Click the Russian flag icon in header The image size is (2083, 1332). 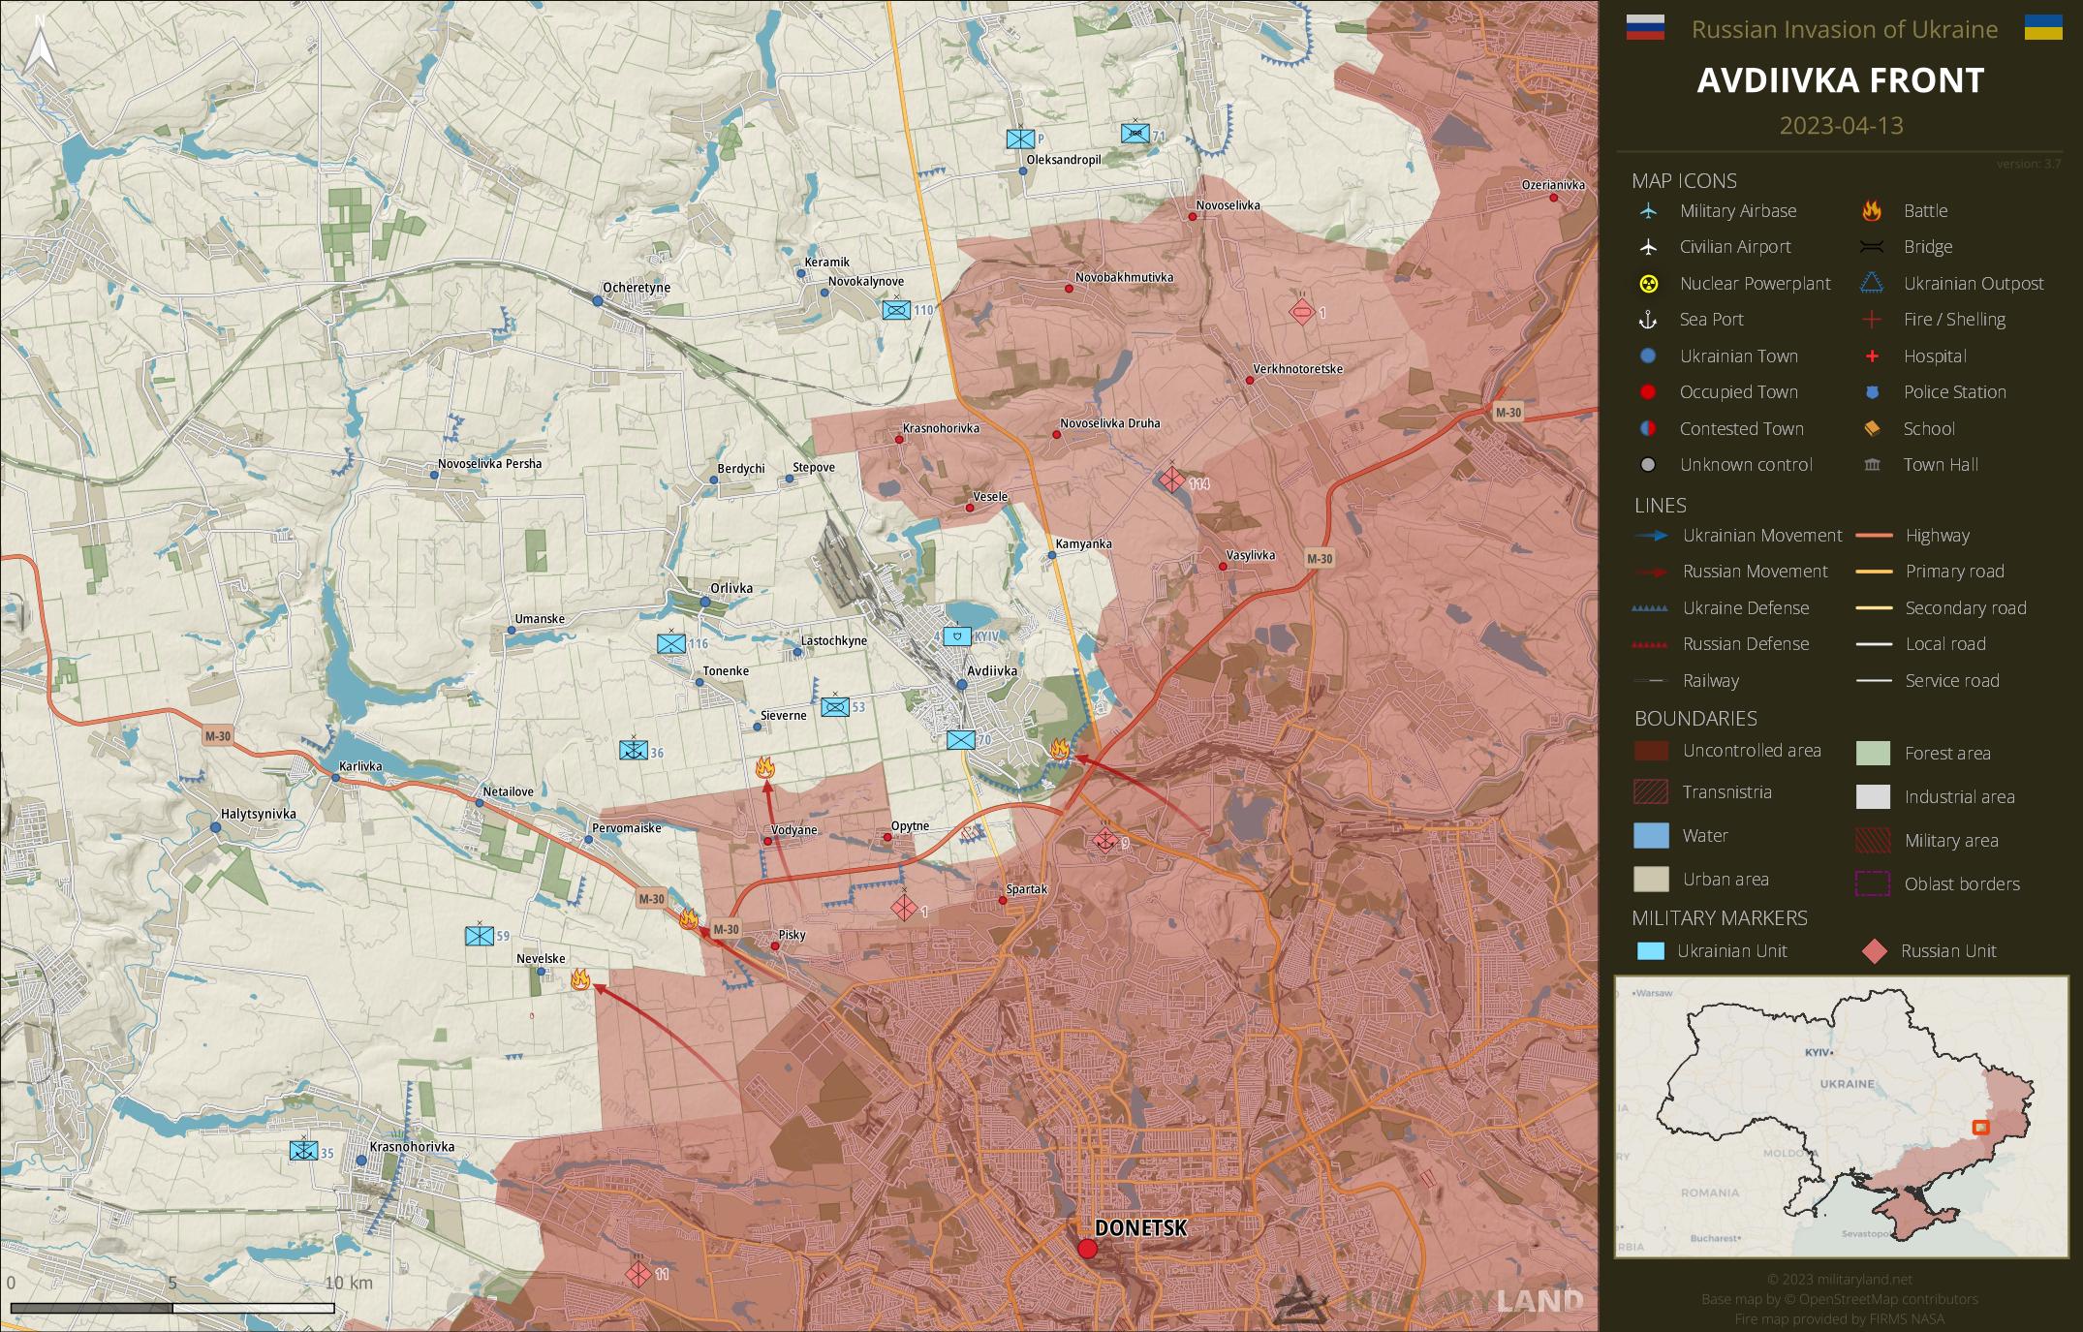pos(1644,28)
